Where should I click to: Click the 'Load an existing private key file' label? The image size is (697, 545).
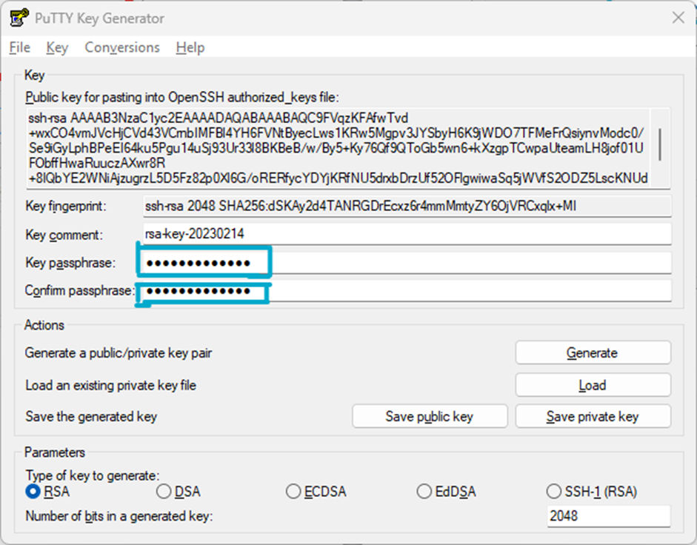(x=110, y=385)
